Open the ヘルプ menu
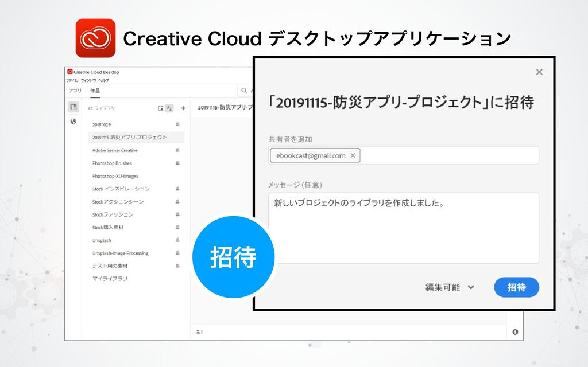Viewport: 588px width, 367px height. [103, 80]
